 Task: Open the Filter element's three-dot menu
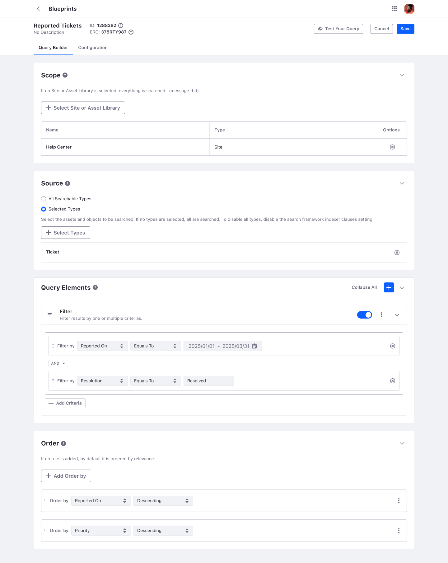click(381, 315)
